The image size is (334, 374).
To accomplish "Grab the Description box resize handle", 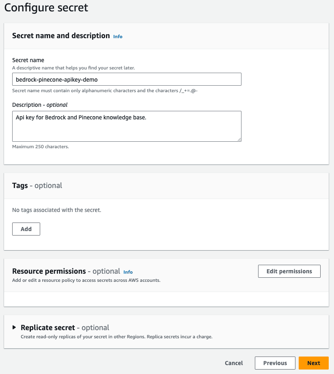I will pyautogui.click(x=239, y=139).
